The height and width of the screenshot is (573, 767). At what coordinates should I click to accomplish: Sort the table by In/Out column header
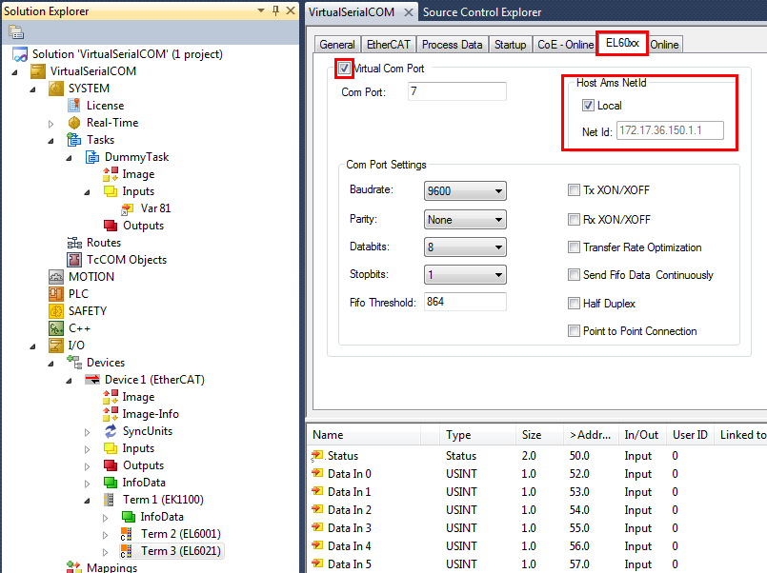click(641, 435)
